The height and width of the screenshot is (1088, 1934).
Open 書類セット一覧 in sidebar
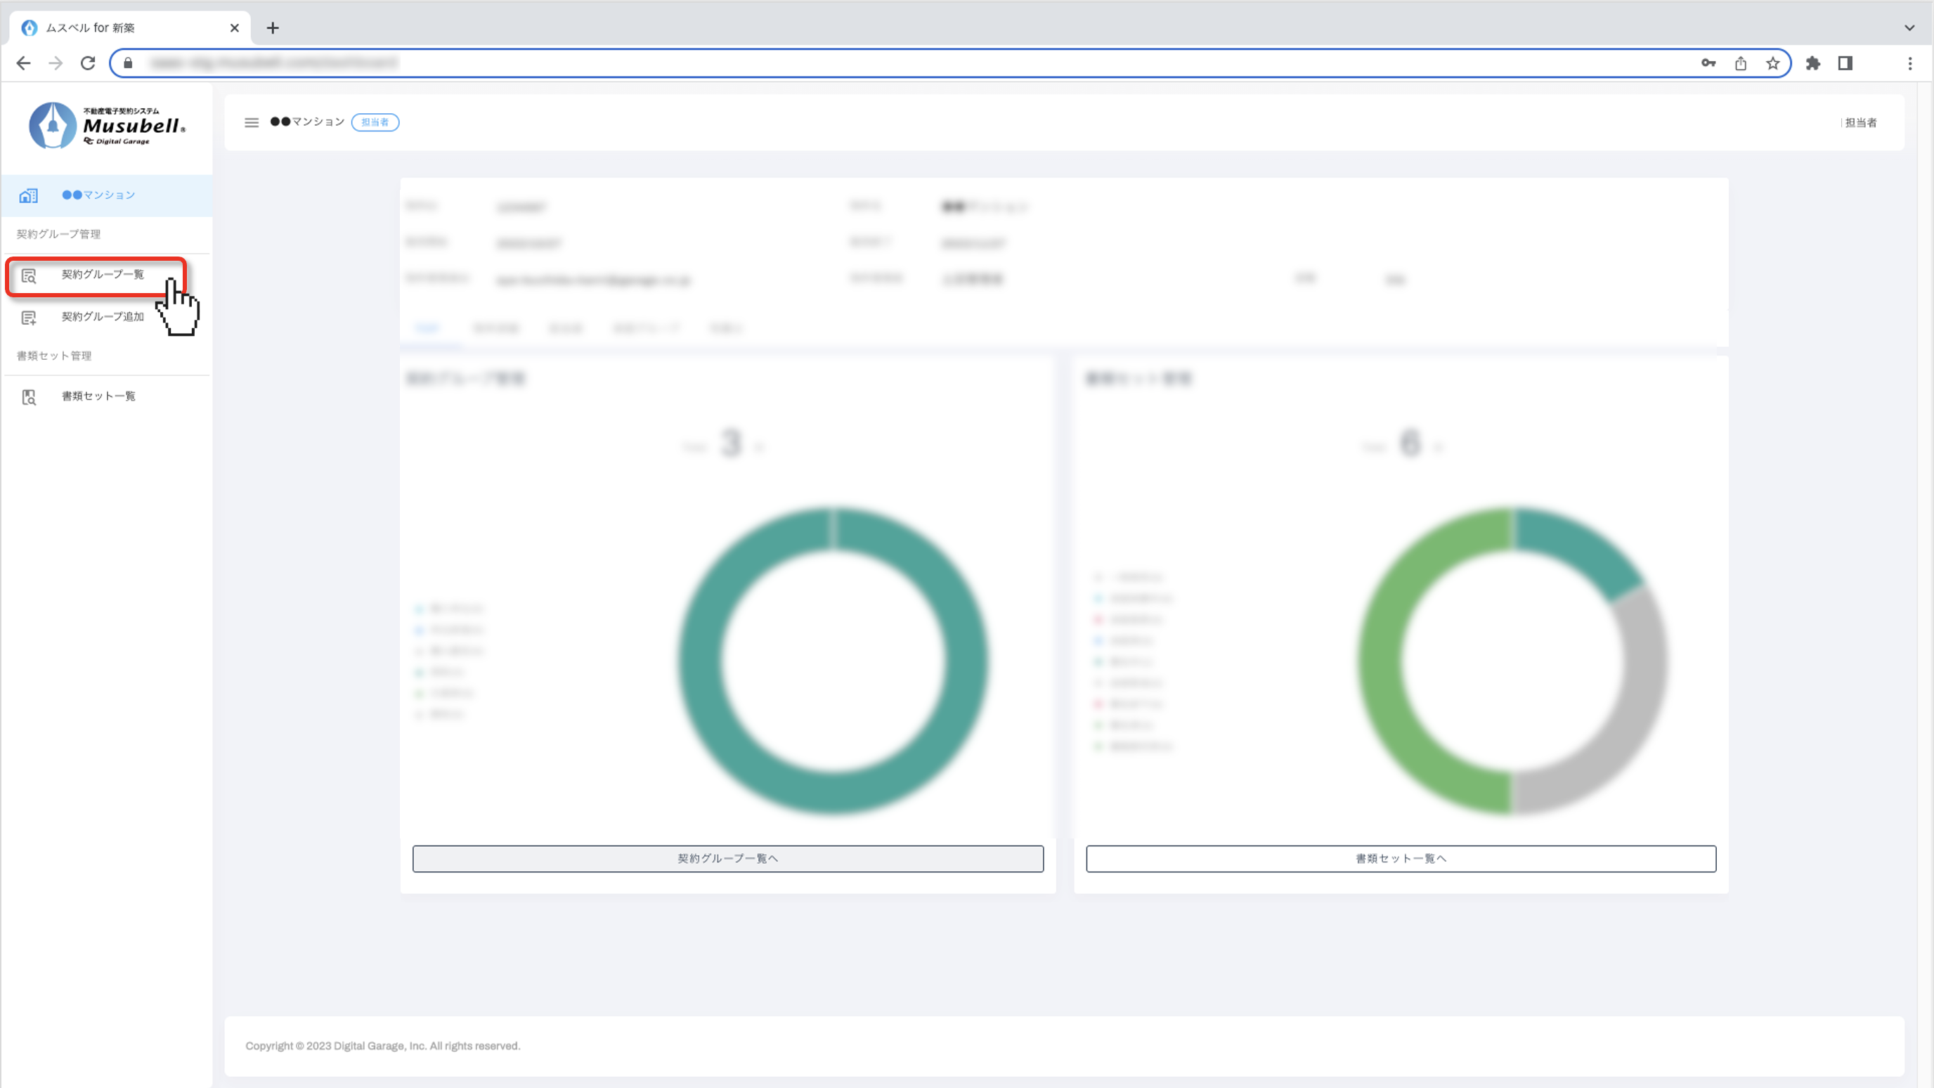tap(98, 396)
